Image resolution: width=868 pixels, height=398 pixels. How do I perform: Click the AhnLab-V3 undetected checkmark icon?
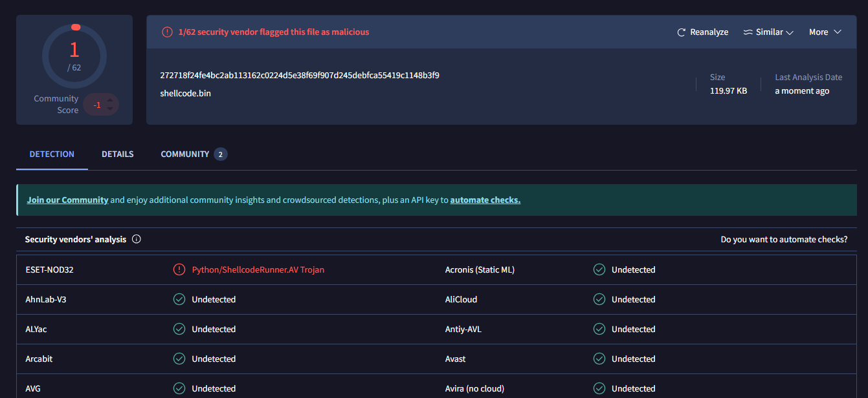(x=179, y=299)
